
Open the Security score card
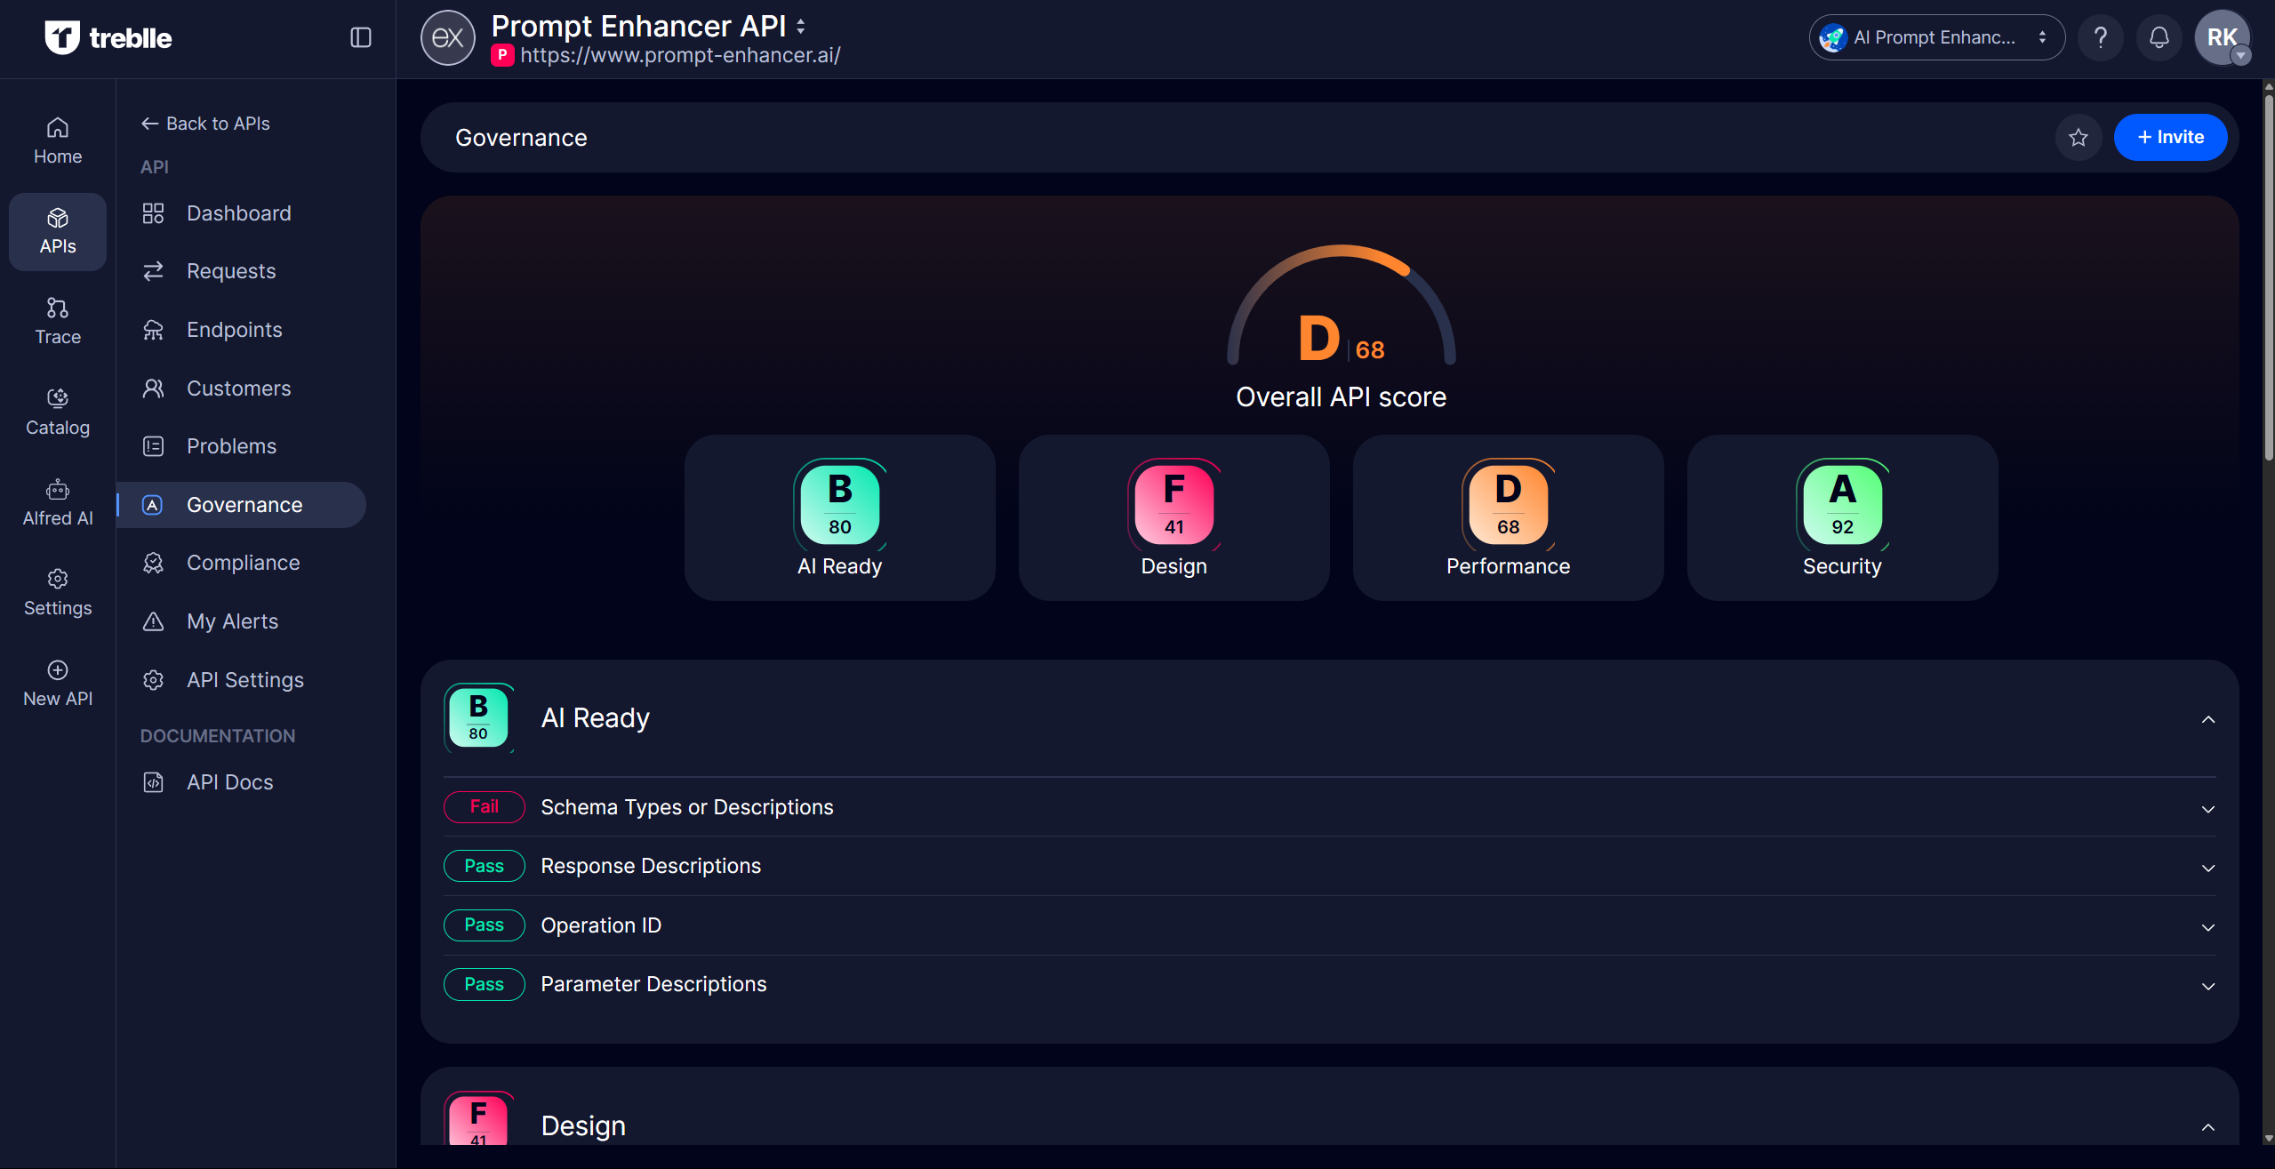click(1842, 517)
